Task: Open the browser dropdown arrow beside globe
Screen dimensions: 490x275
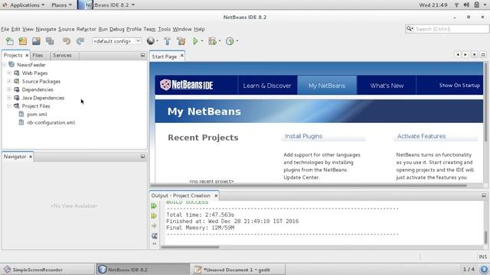Action: (x=157, y=40)
